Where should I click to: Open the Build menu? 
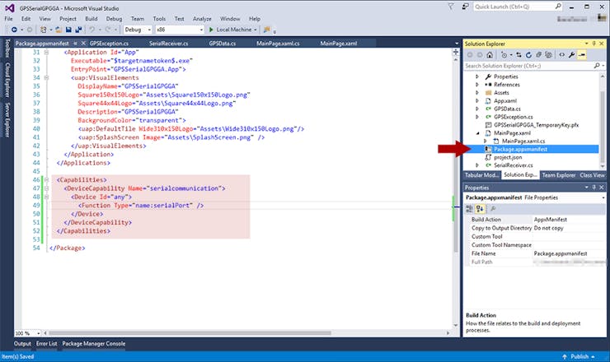point(91,19)
